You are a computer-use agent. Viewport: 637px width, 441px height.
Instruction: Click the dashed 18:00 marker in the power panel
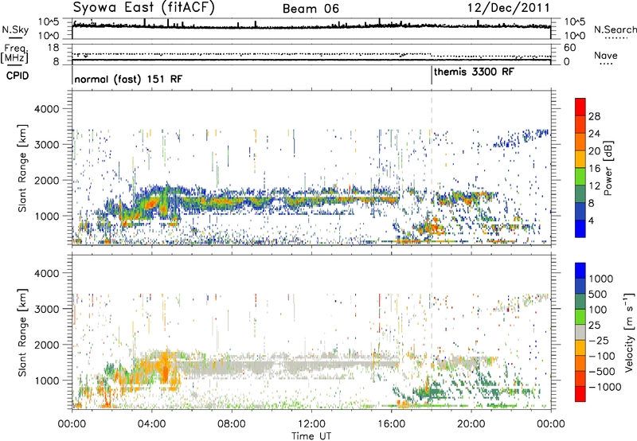point(432,167)
